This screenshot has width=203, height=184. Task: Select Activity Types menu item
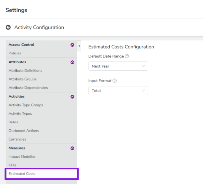(20, 114)
